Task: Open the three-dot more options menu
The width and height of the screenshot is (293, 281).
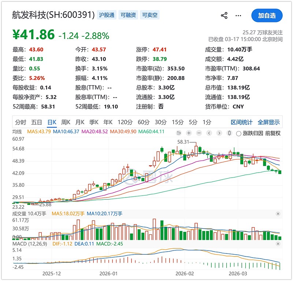Action: 238,16
